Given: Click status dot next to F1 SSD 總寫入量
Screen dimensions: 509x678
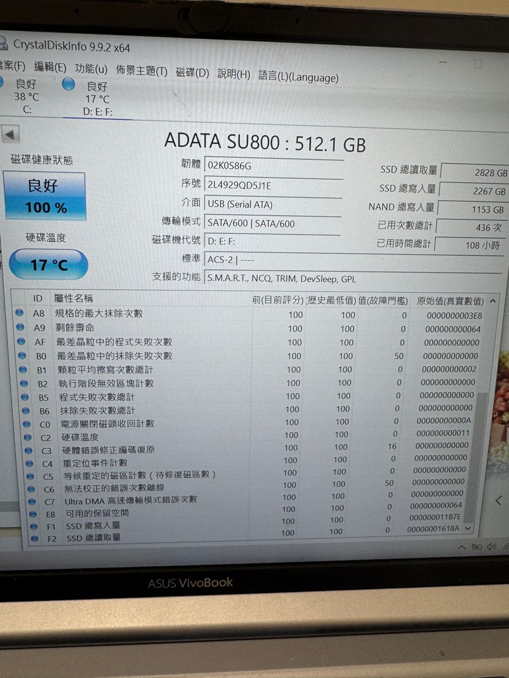Looking at the screenshot, I should [34, 526].
